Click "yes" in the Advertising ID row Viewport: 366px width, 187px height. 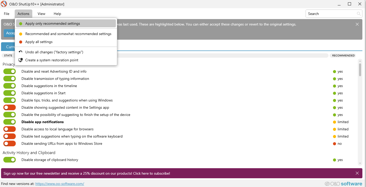[340, 71]
